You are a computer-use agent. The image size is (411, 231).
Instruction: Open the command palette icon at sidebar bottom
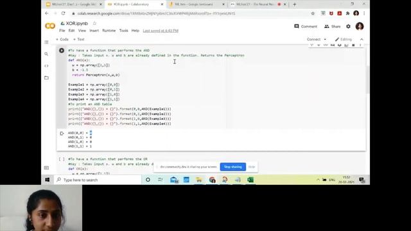click(46, 168)
